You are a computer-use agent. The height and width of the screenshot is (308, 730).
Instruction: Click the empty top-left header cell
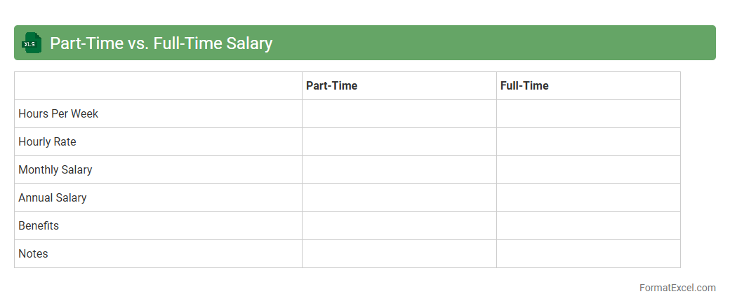[158, 85]
